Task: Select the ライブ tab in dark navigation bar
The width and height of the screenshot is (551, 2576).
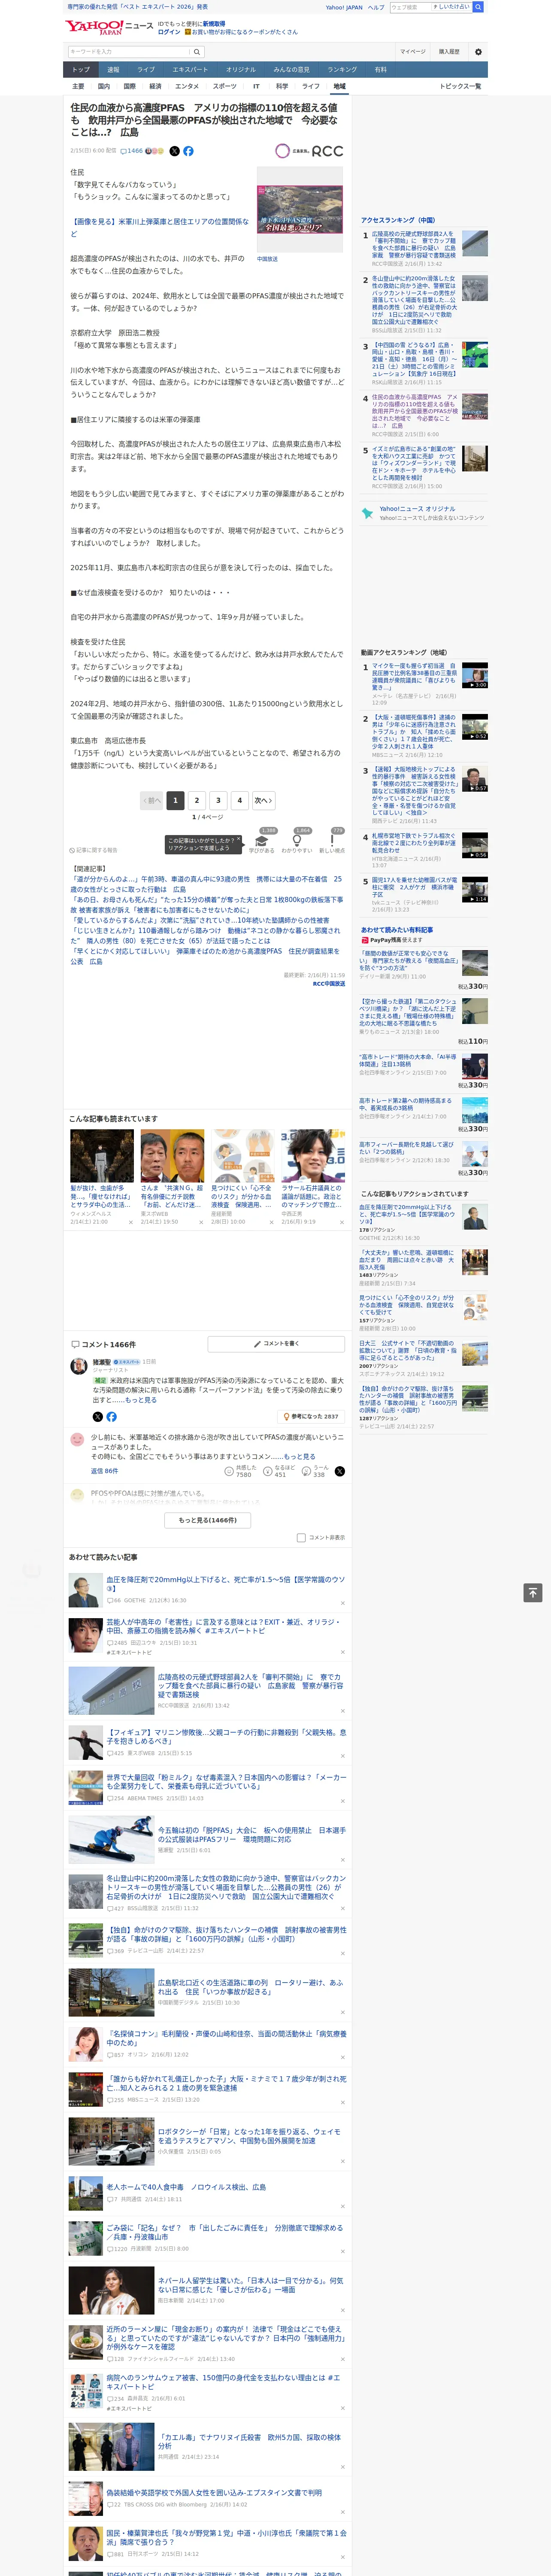Action: tap(146, 70)
